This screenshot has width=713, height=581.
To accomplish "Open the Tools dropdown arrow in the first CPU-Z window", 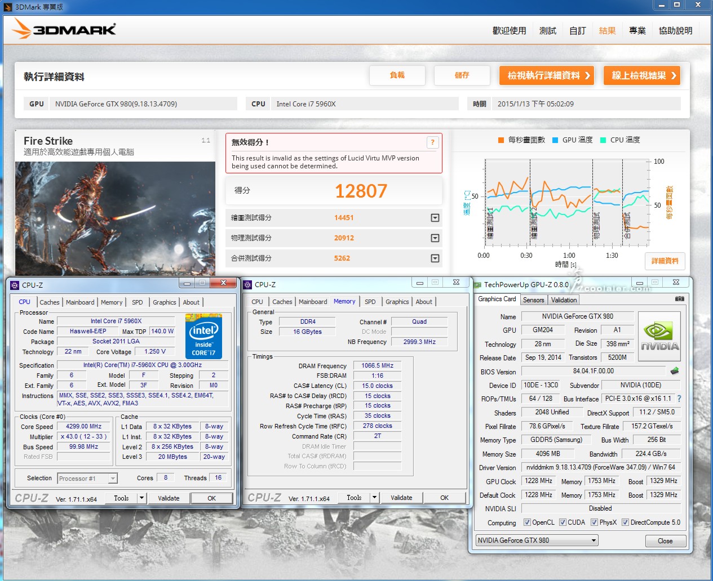I will 142,498.
